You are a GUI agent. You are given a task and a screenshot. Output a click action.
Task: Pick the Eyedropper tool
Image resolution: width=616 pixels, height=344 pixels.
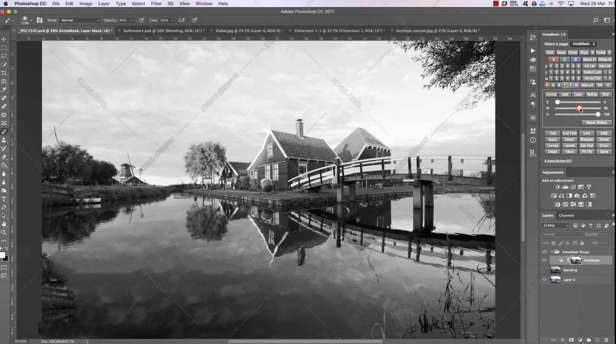coord(4,90)
